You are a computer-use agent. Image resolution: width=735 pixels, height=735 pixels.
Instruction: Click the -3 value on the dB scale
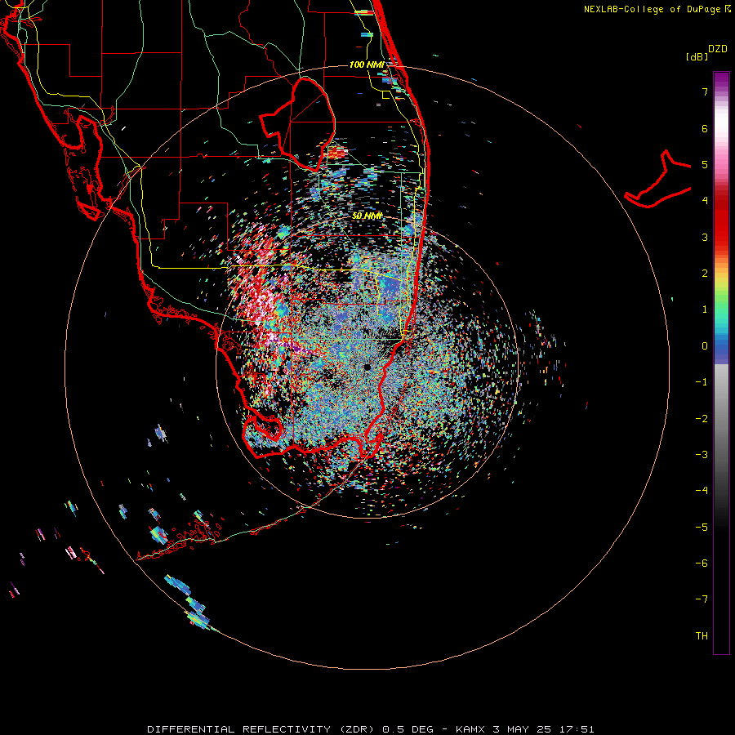coord(702,454)
